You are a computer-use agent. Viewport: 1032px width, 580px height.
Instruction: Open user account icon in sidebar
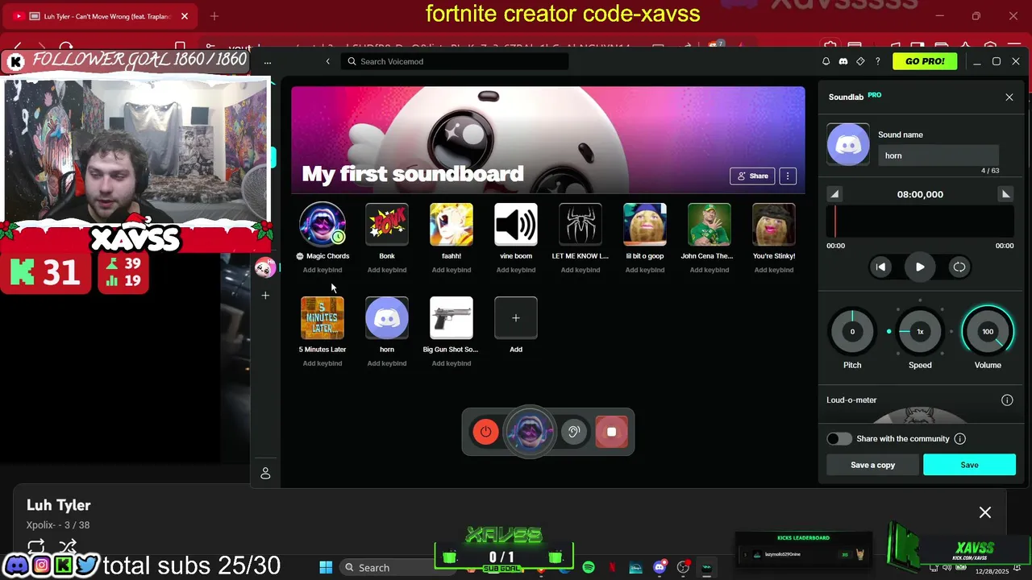click(265, 474)
